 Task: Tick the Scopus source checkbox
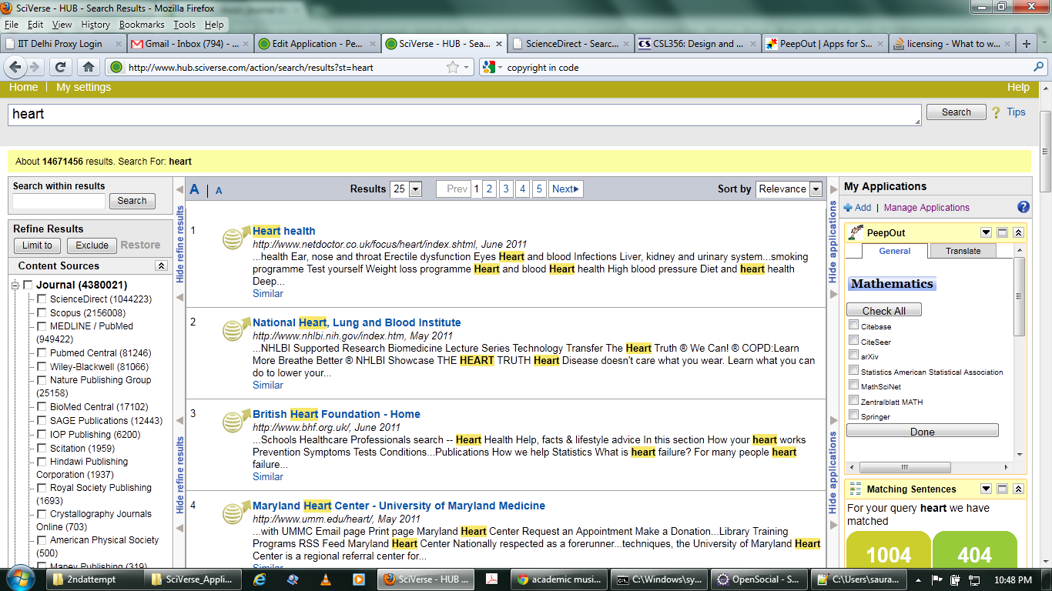pyautogui.click(x=42, y=313)
